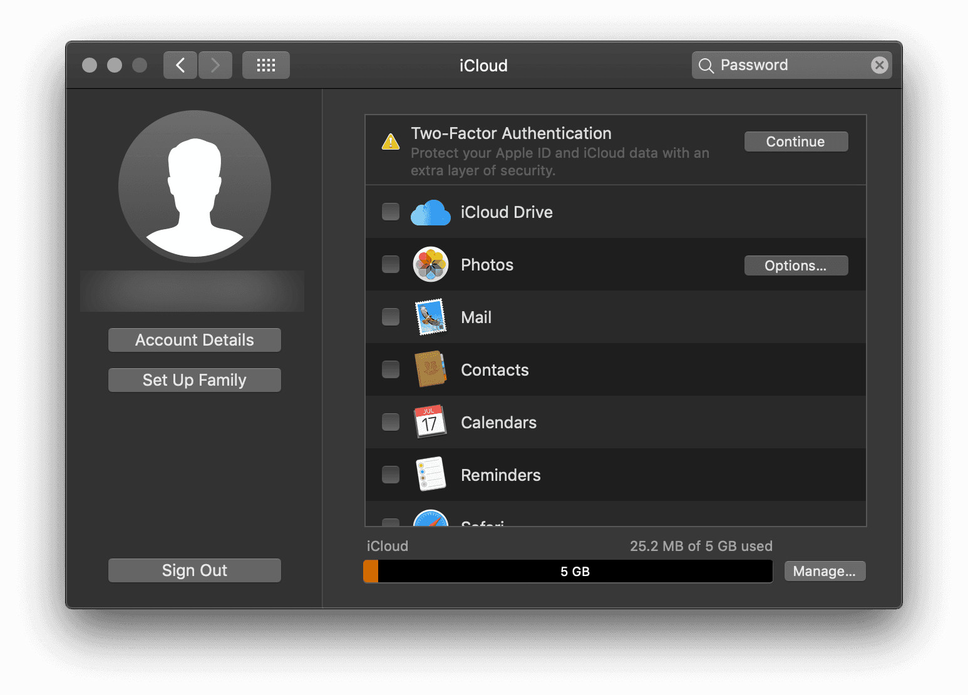Click the iCloud Drive cloud icon
Viewport: 968px width, 695px height.
pyautogui.click(x=430, y=213)
